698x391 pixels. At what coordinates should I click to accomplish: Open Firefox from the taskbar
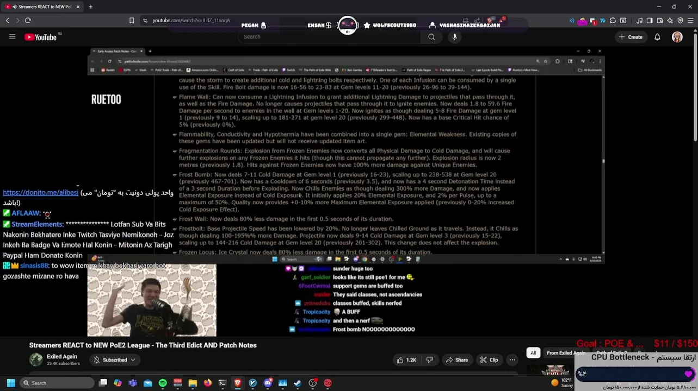[x=208, y=383]
